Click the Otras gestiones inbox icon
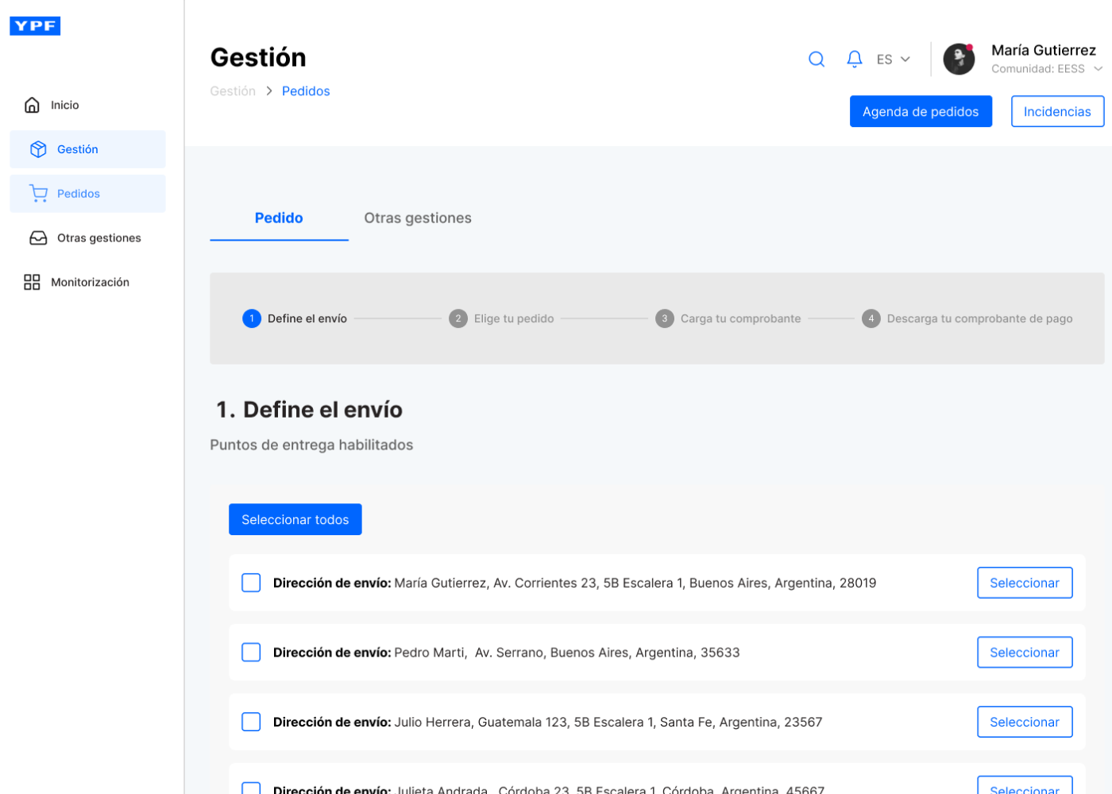Screen dimensions: 1112x794 coord(38,238)
